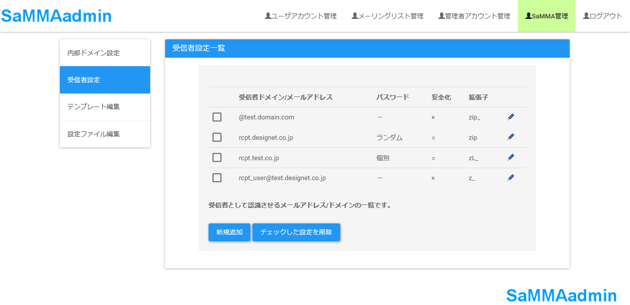Click the description text below the recipient table
630x305 pixels.
tap(300, 205)
